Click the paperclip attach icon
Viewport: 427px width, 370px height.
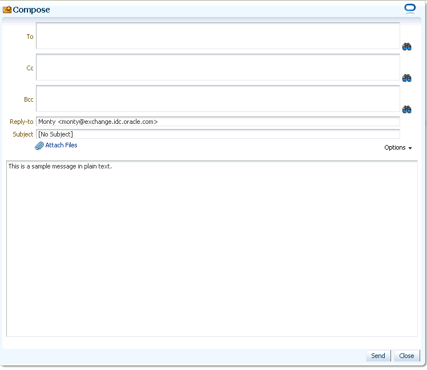(39, 146)
